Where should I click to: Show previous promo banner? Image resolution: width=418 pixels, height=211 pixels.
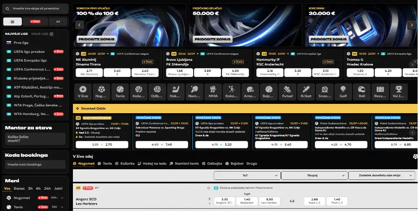pos(79,25)
